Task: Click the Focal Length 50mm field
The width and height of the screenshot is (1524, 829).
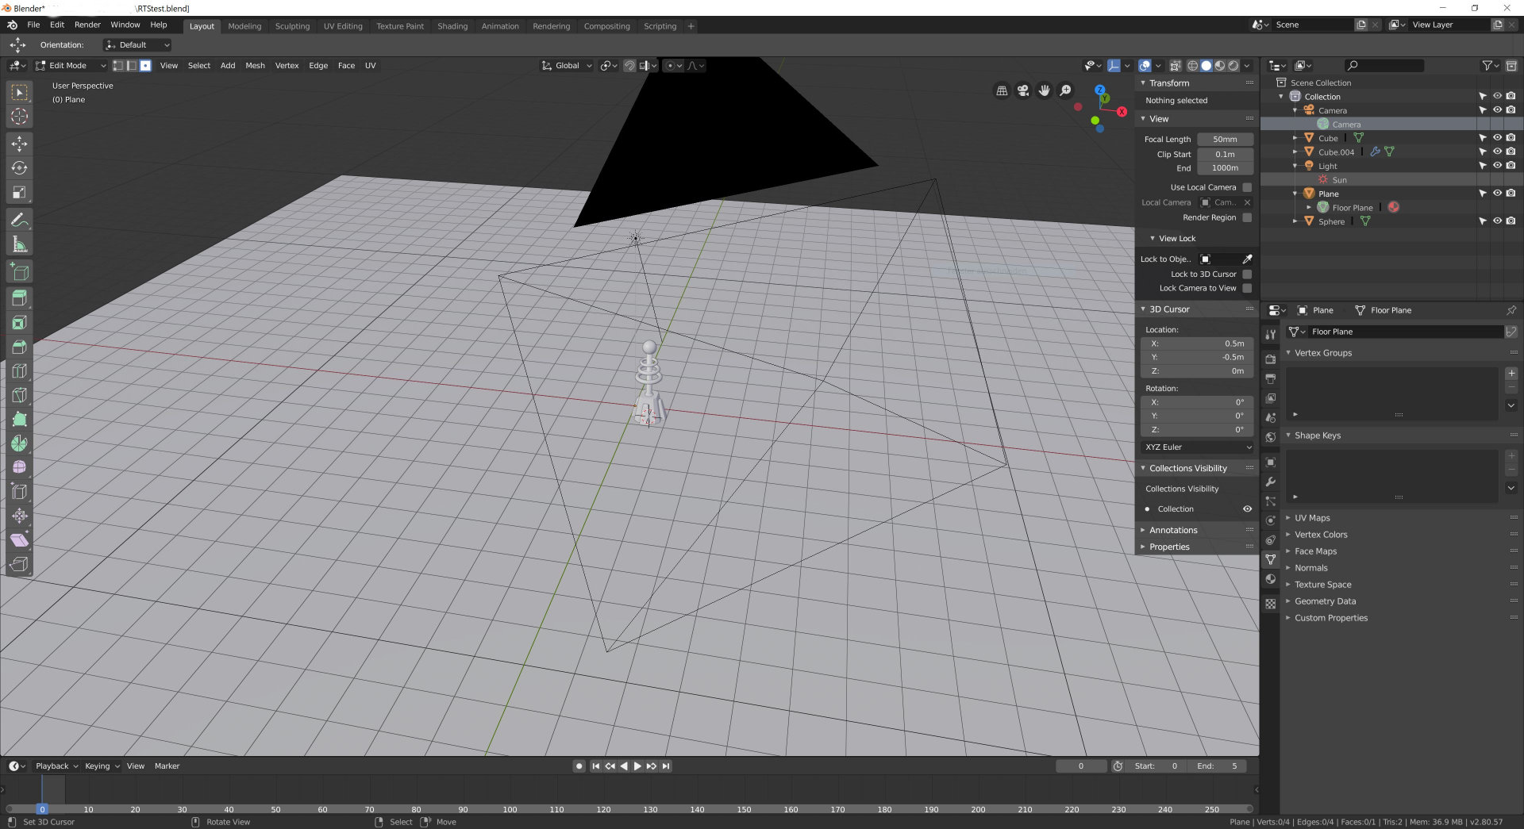Action: [x=1225, y=140]
